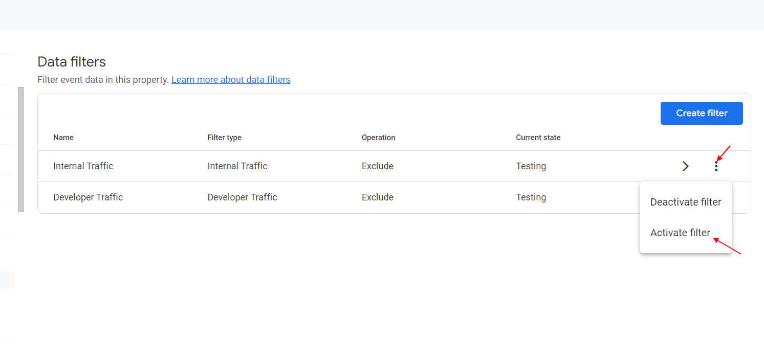The image size is (764, 362).
Task: Click the Name column header
Action: click(x=63, y=137)
